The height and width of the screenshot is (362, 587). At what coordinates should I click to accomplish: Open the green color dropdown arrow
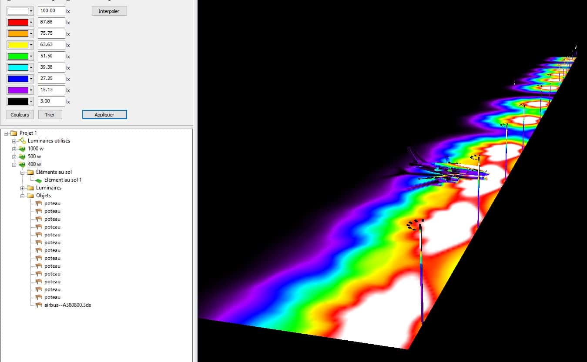(31, 56)
